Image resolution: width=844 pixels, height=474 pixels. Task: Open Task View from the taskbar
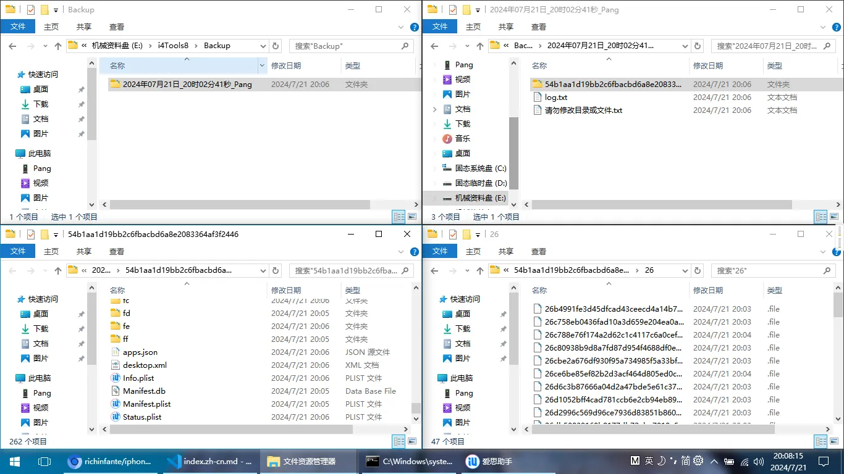point(44,461)
